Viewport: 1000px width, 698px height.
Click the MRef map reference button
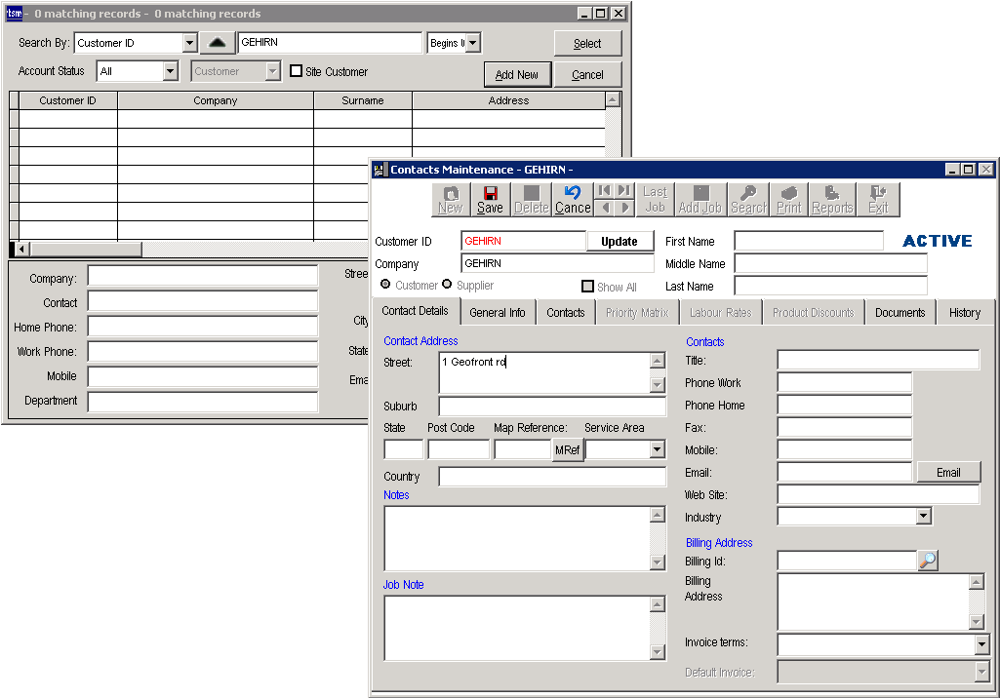pos(568,449)
